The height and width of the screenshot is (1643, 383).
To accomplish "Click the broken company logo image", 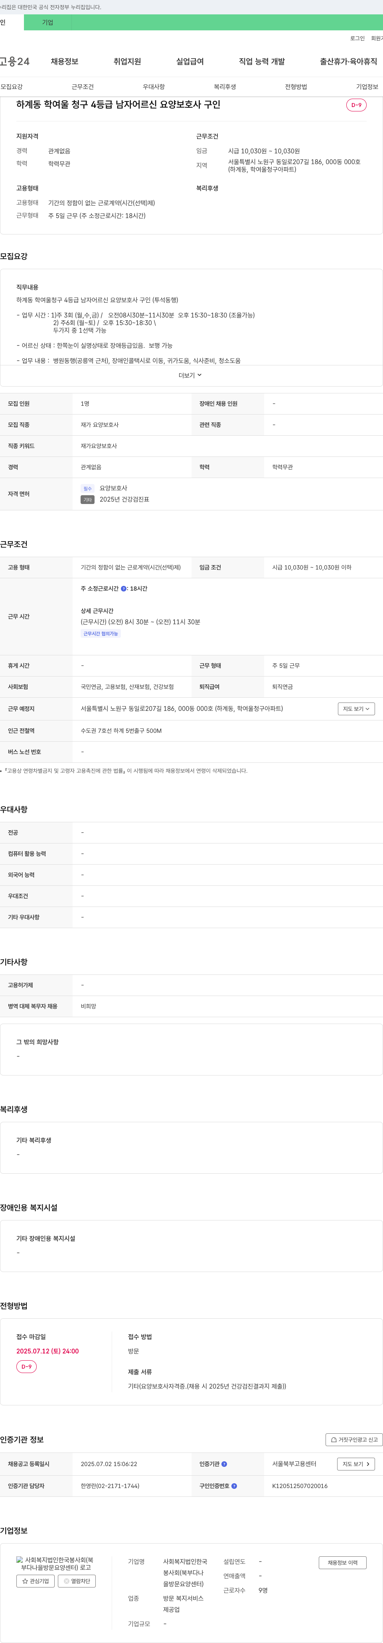I will click(56, 1563).
